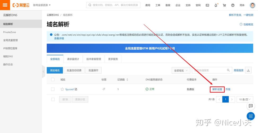Image resolution: width=258 pixels, height=133 pixels.
Task: Open the blue grid floating shortcut button
Action: [251, 116]
